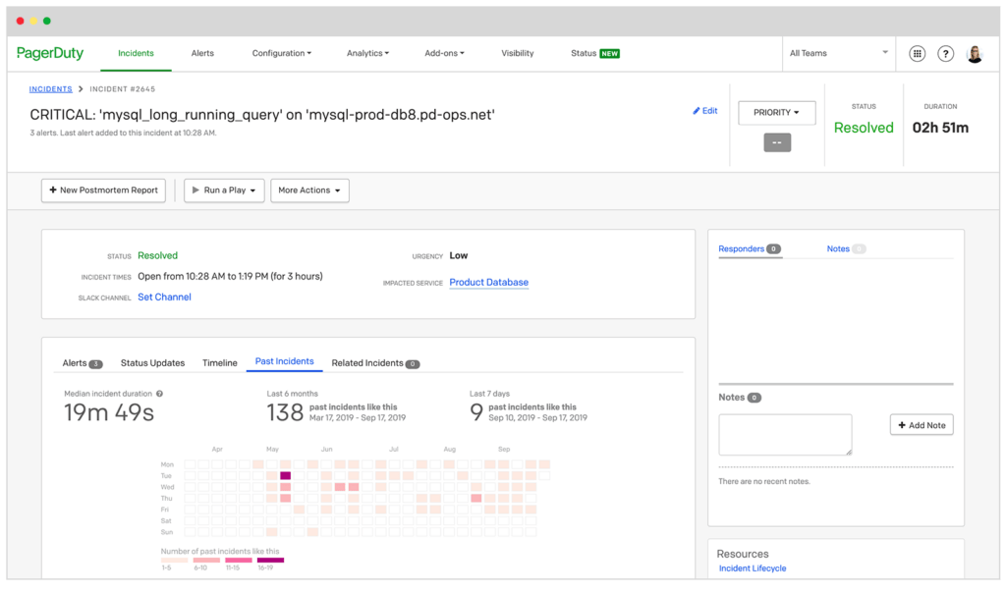Click the Edit link

point(709,111)
